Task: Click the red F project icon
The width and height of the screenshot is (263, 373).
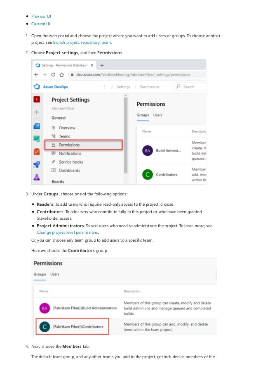Action: tap(37, 99)
